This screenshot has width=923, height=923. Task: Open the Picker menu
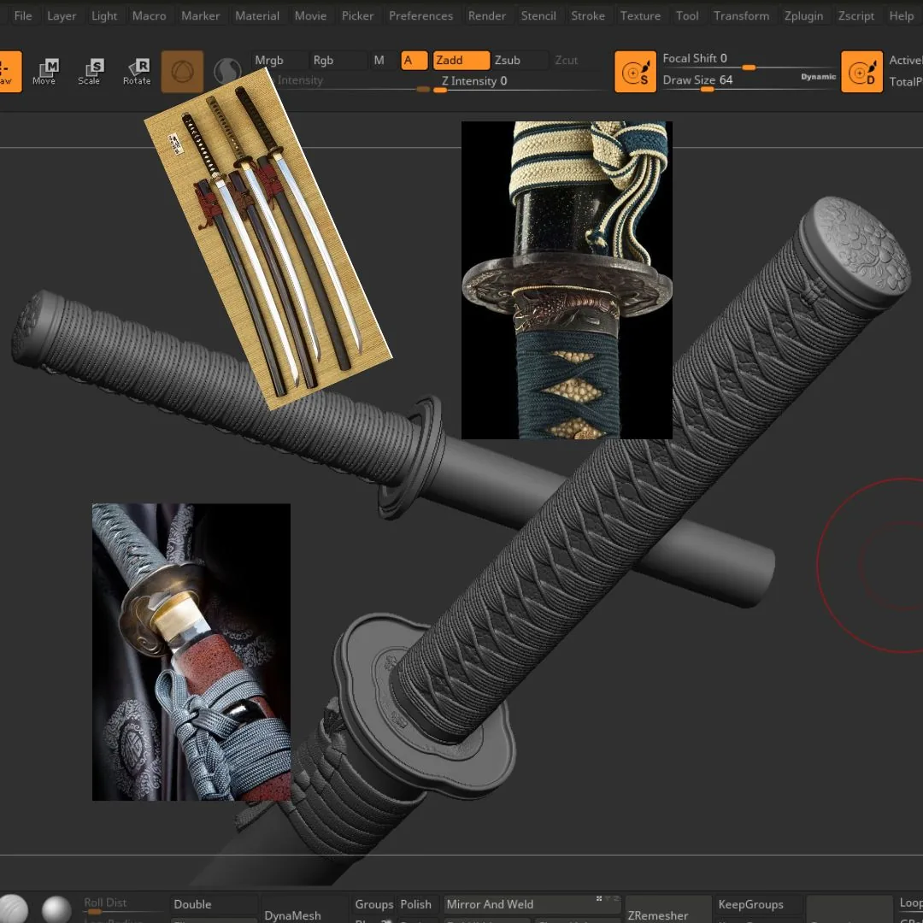coord(357,16)
